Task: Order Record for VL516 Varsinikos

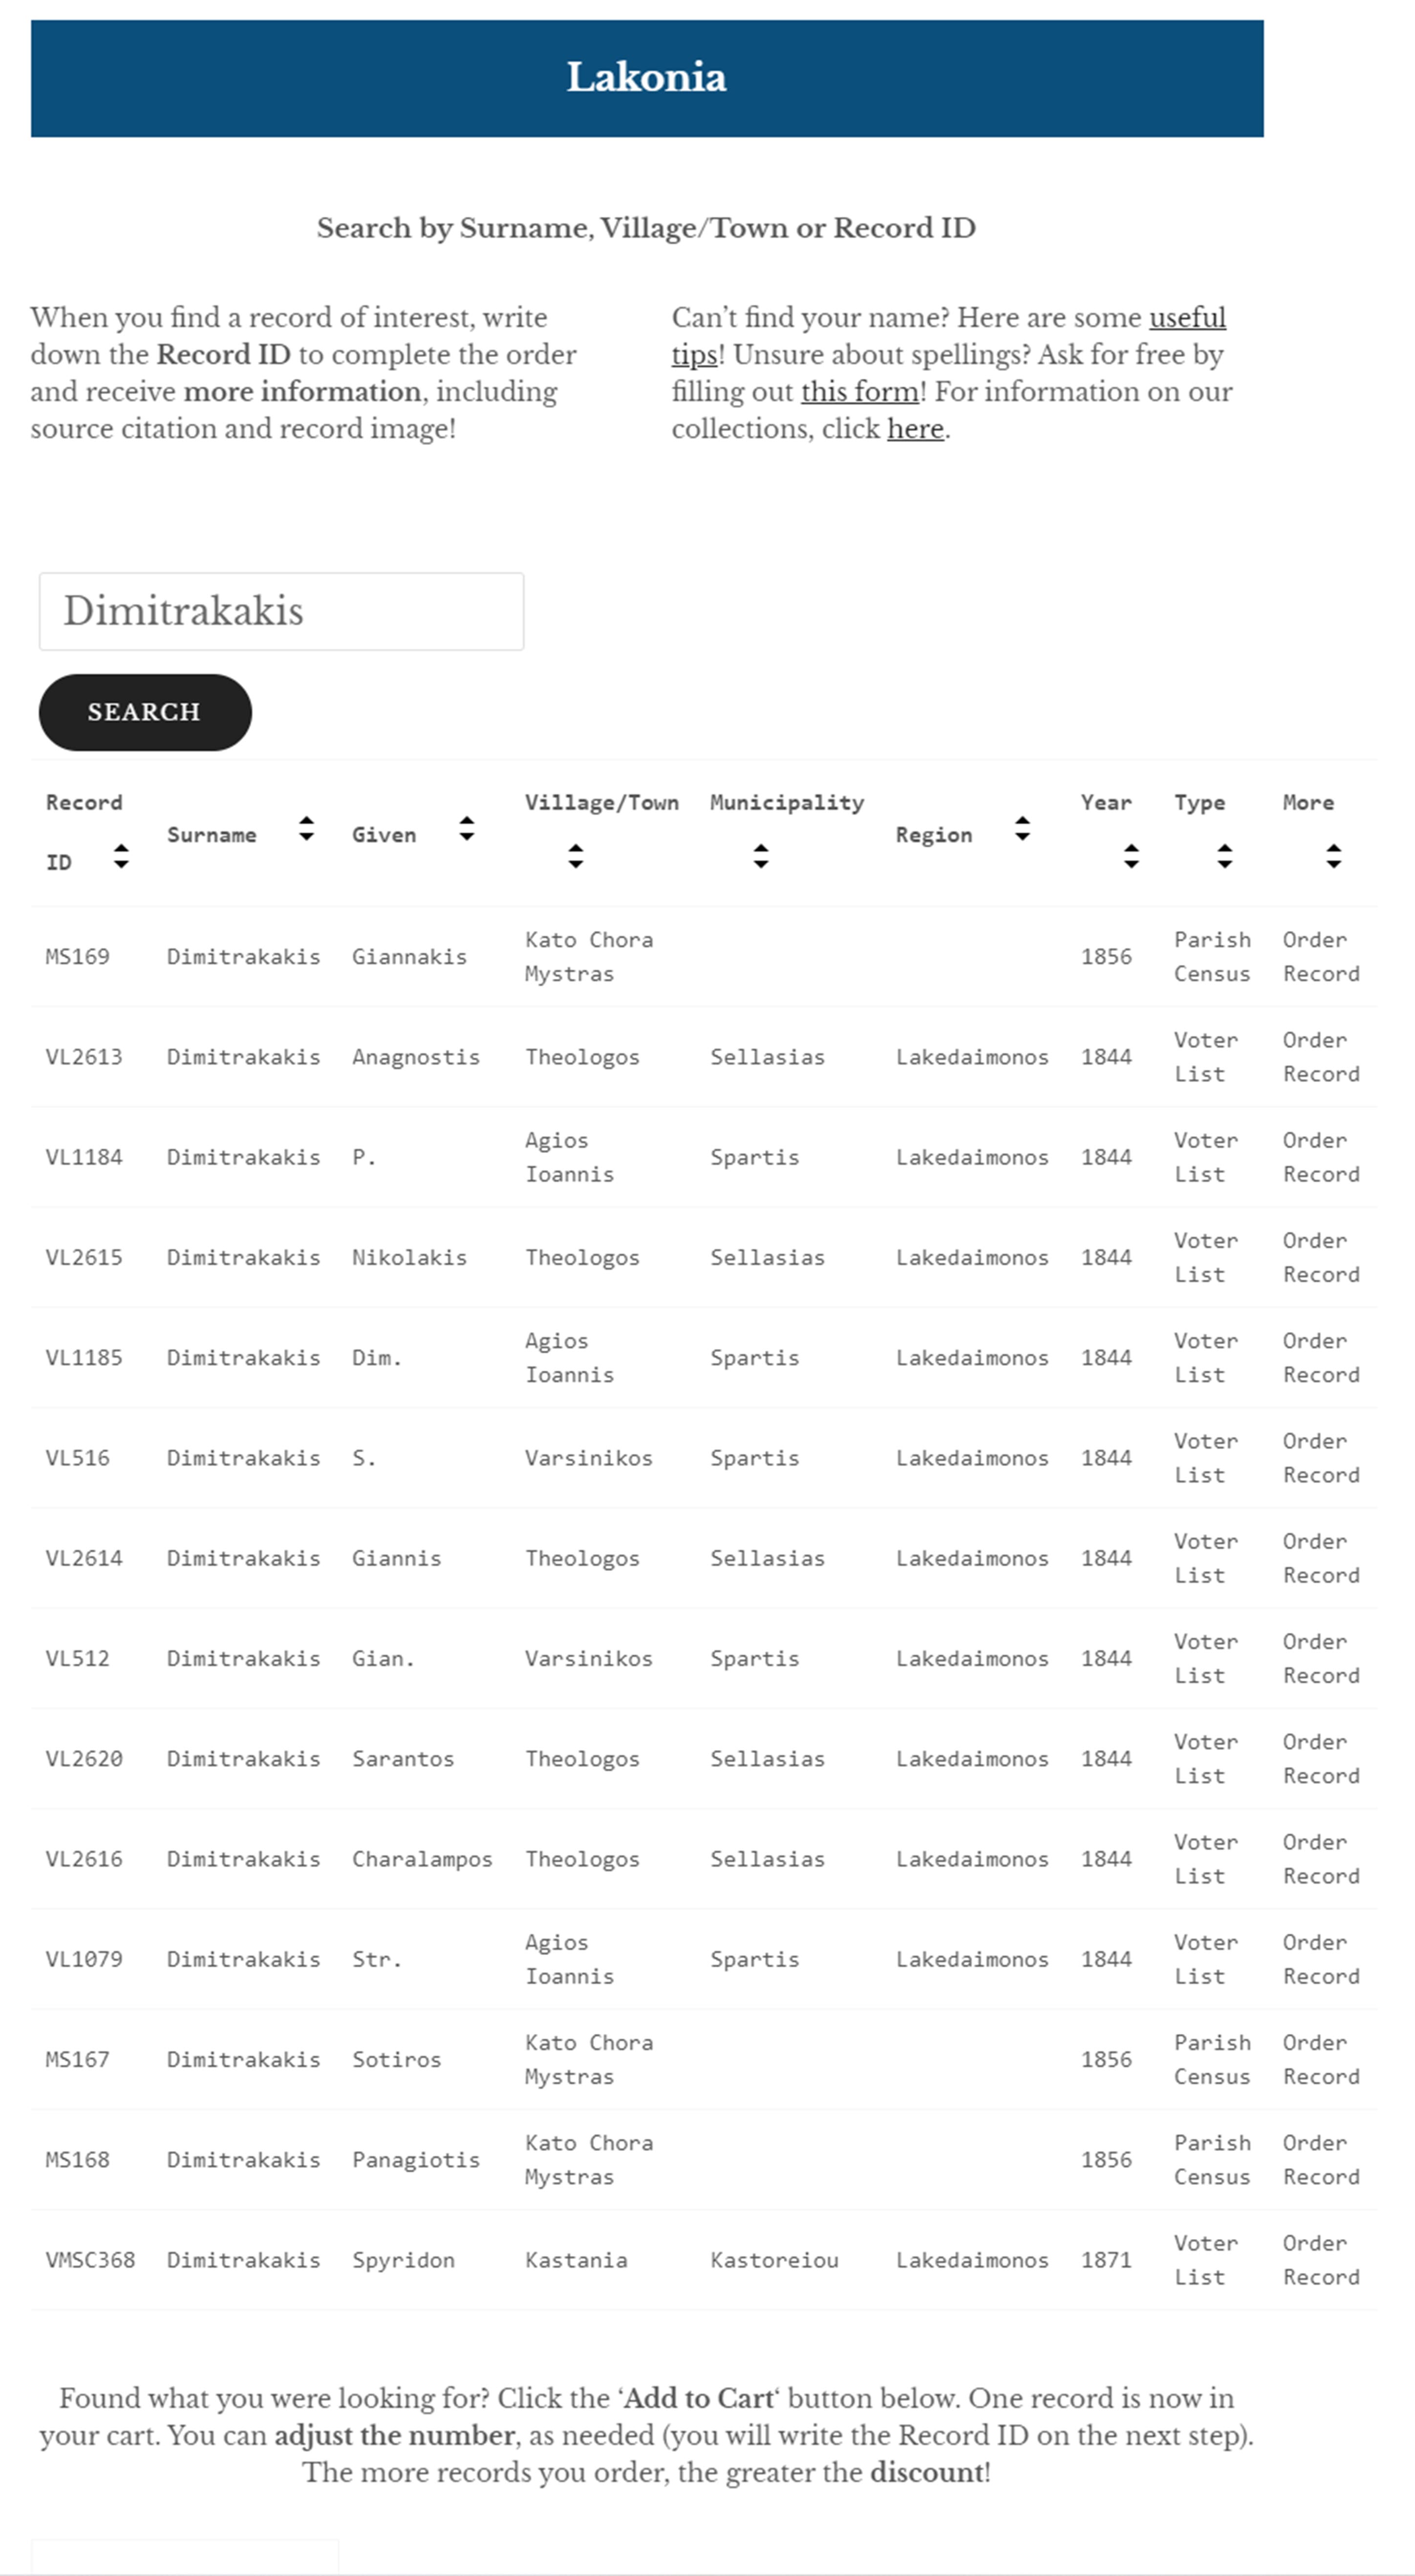Action: [1320, 1458]
